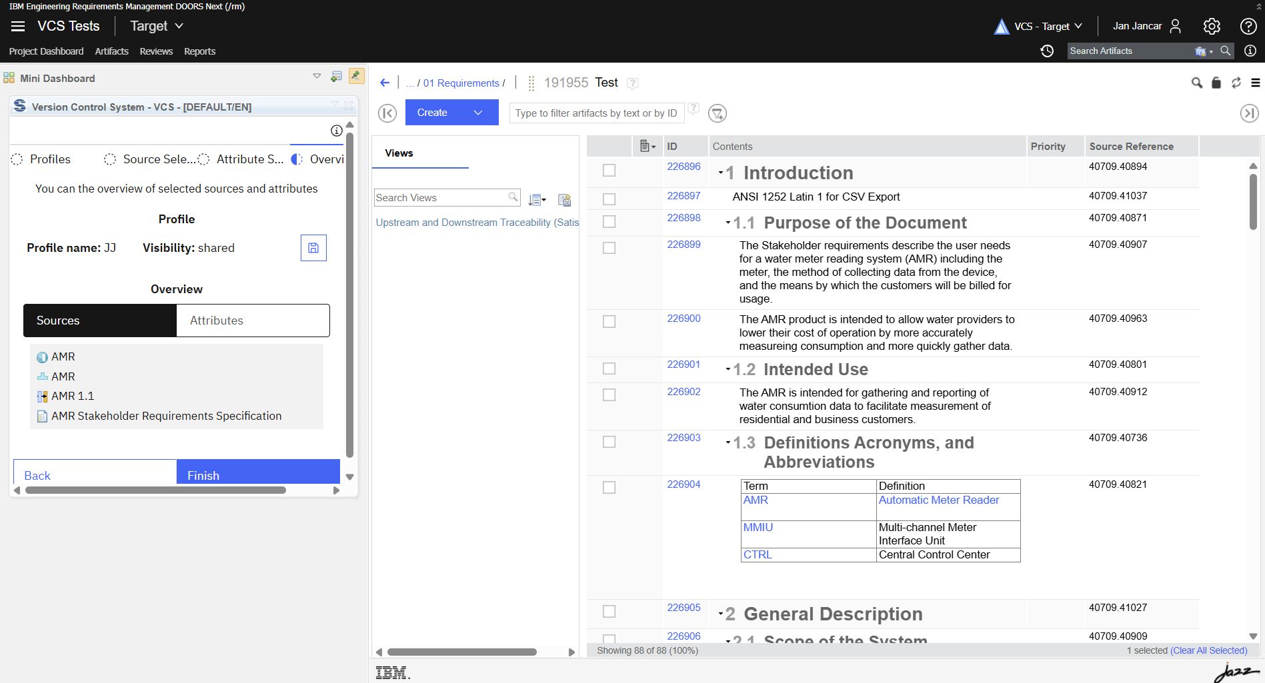Image resolution: width=1265 pixels, height=683 pixels.
Task: Tick the checkbox next to artifact 226904
Action: click(x=609, y=488)
